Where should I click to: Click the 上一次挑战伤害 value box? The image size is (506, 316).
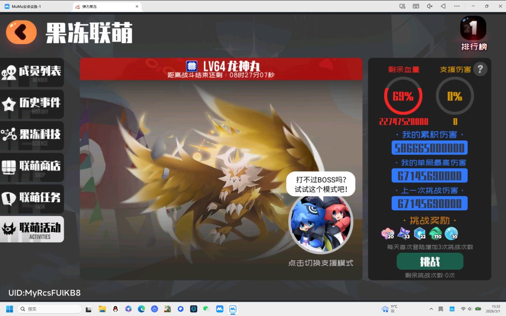430,204
